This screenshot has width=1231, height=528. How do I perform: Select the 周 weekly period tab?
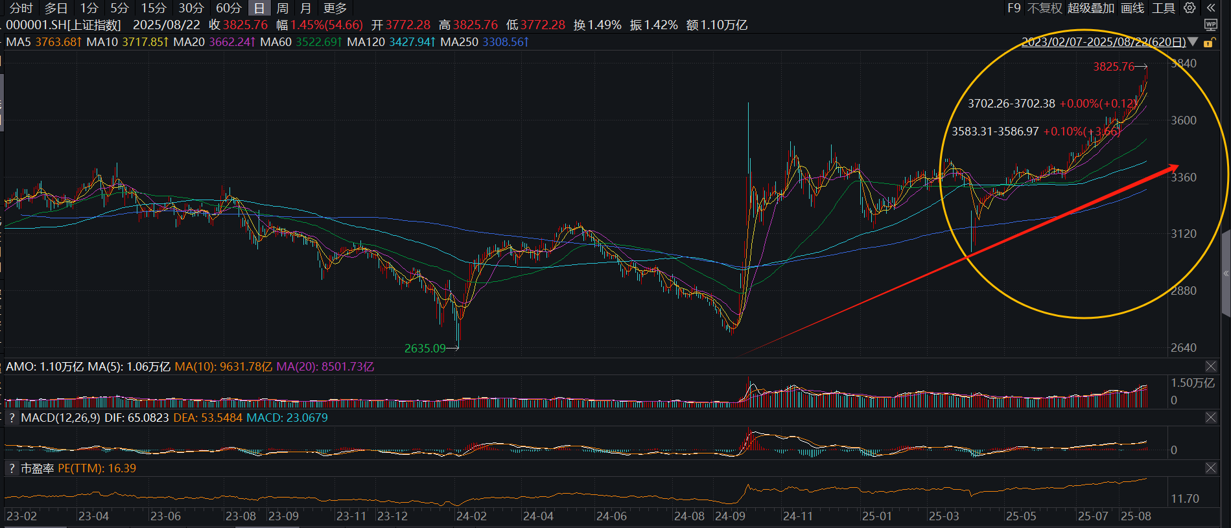coord(283,8)
